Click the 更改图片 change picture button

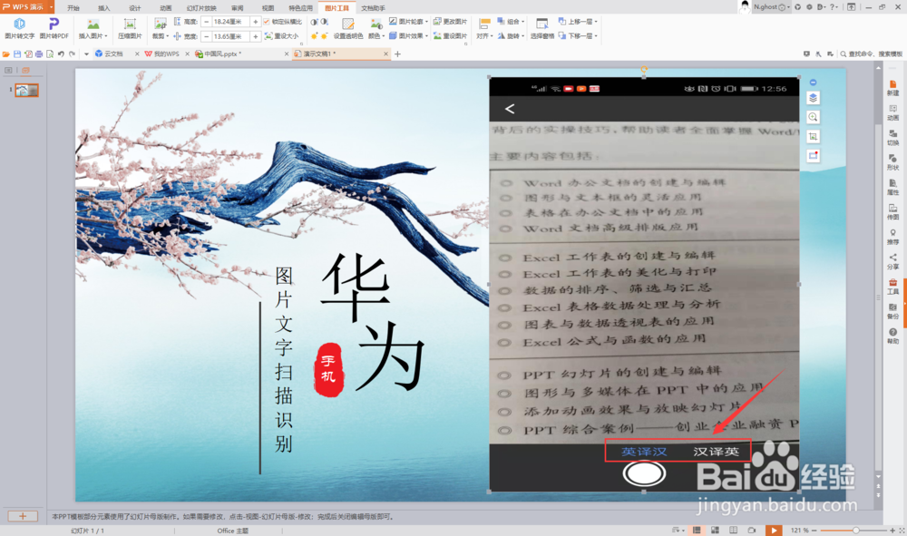click(450, 22)
